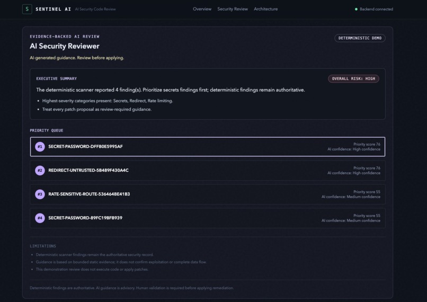The image size is (427, 302).
Task: Select finding SECRET-PASSWORD-DFFB0E5995AF
Action: coord(208,147)
